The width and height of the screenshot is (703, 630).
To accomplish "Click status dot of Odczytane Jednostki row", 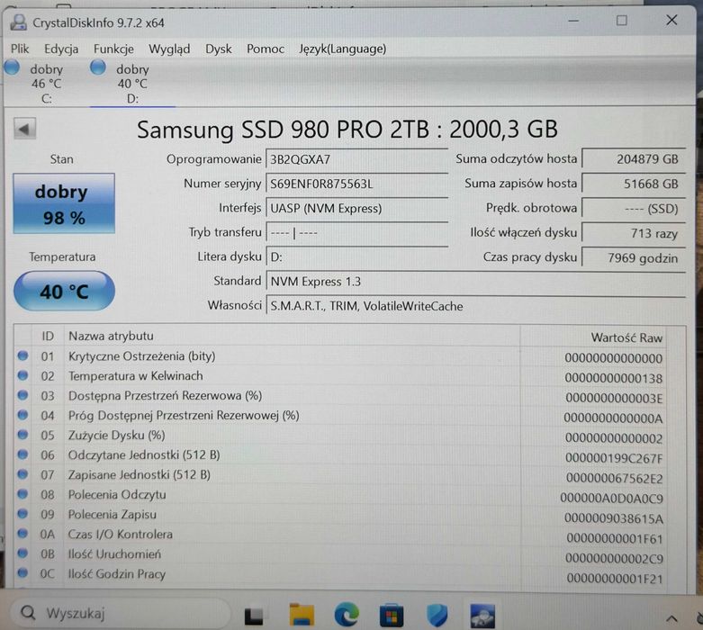I will click(x=23, y=454).
